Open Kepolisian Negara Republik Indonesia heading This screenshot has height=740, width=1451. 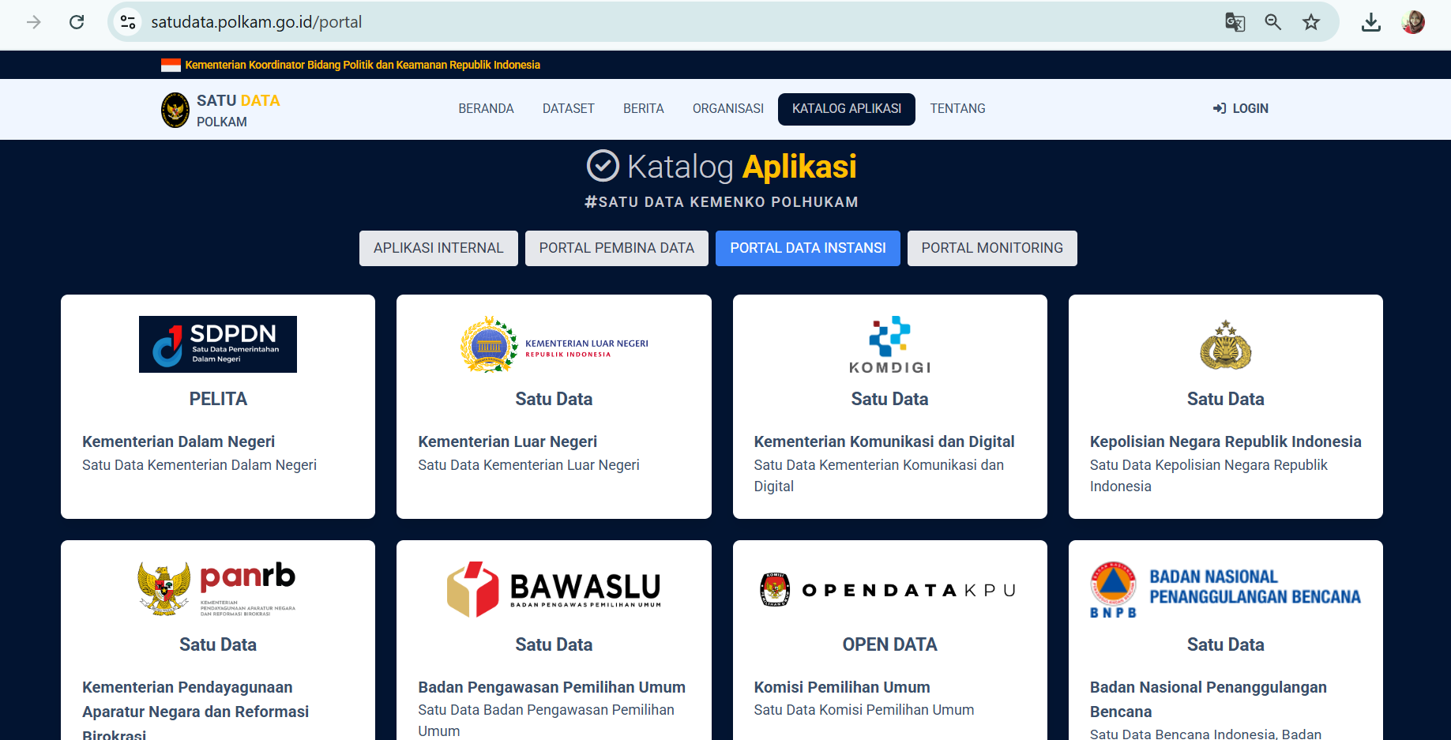(x=1226, y=441)
